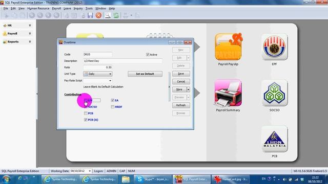
Task: Click the ADMIN logon status text
Action: (x=111, y=171)
